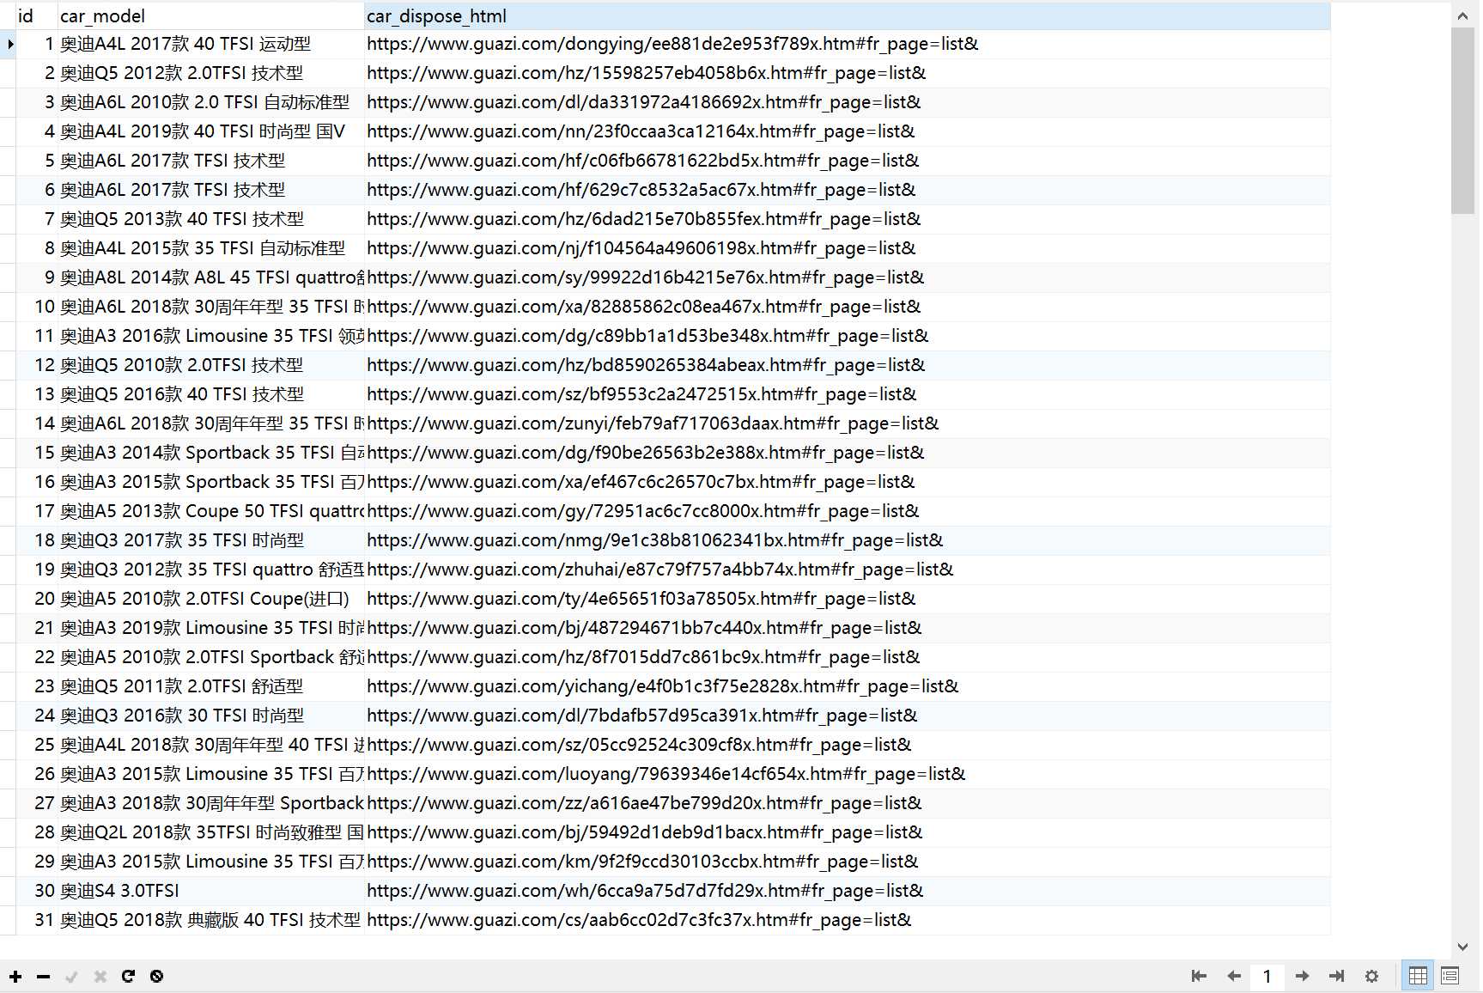This screenshot has height=993, width=1483.
Task: Select cell 奥迪Q5 2011款 2.0TFSI 舒适型
Action: tap(210, 686)
